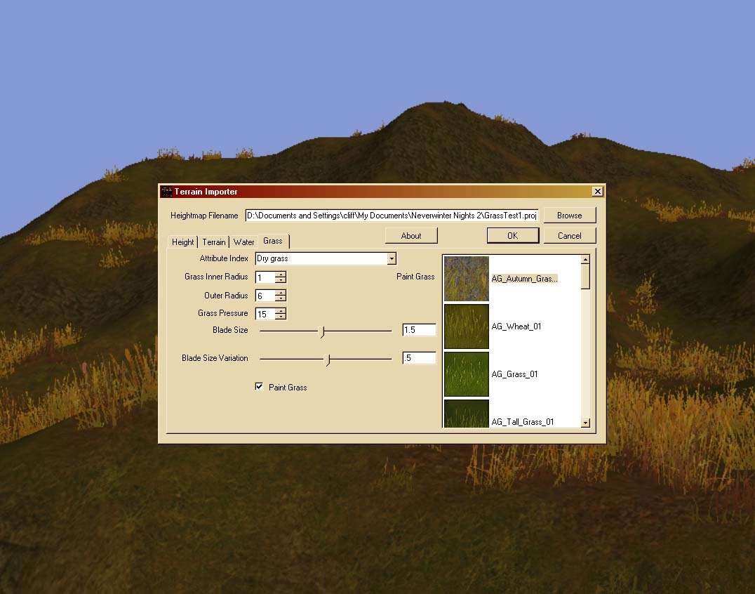755x594 pixels.
Task: Click the Cancel button
Action: pyautogui.click(x=569, y=236)
